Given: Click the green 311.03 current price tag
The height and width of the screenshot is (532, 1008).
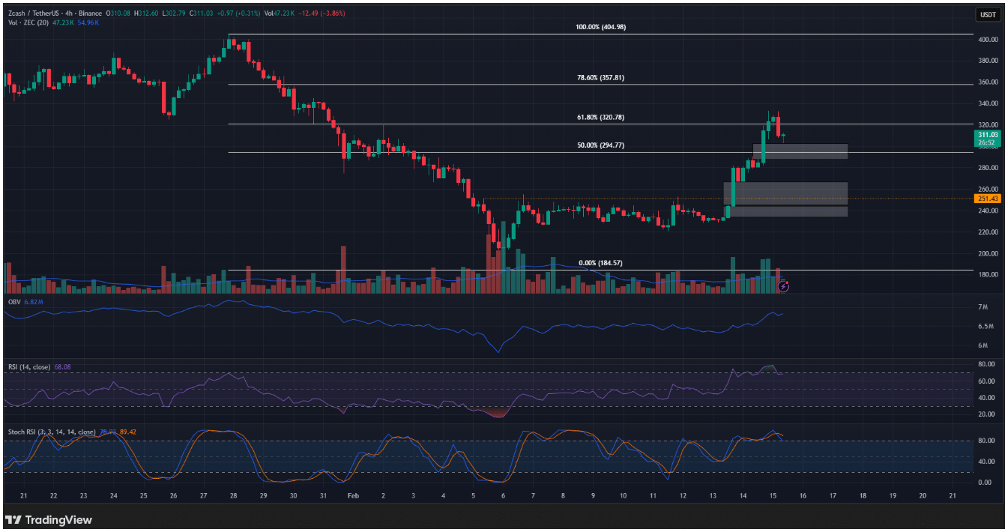Looking at the screenshot, I should click(987, 138).
